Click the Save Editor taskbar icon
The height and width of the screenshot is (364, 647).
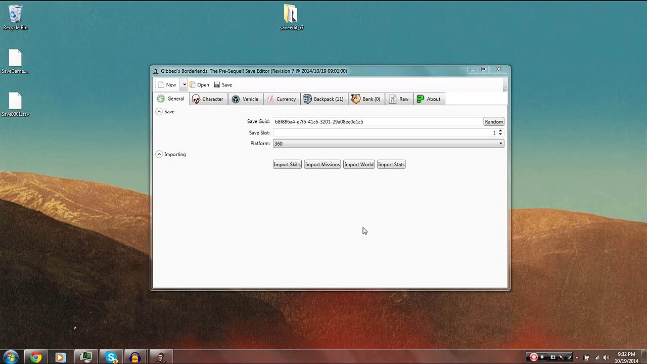pos(160,357)
